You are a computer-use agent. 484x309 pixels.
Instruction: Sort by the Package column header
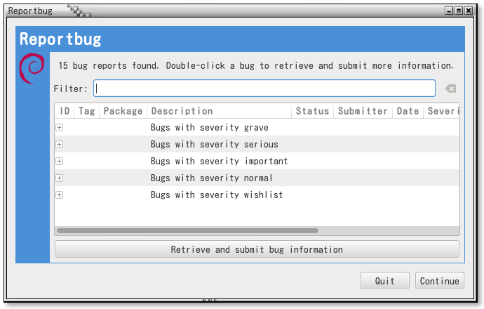[x=123, y=111]
